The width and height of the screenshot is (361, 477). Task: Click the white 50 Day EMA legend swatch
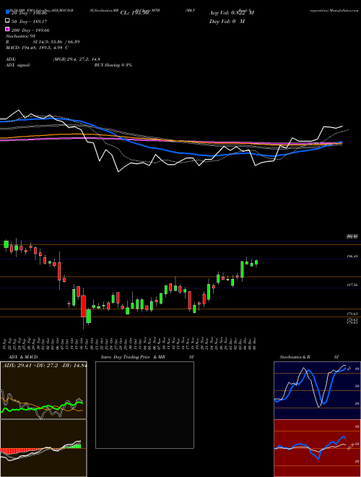[7, 21]
